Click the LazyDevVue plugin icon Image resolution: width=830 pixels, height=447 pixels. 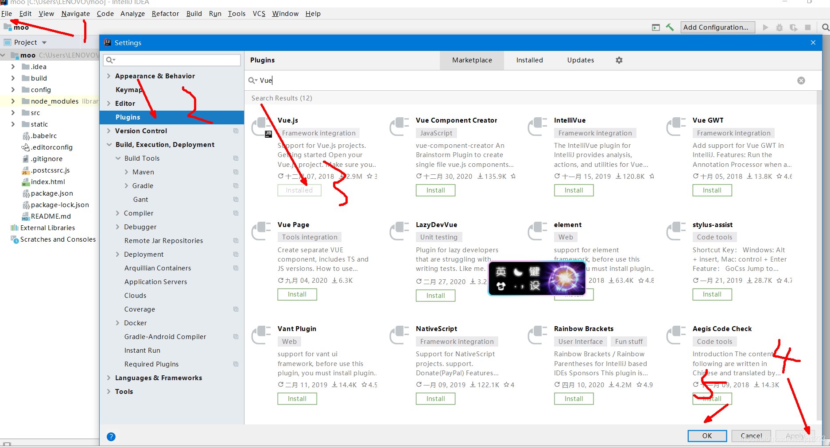399,231
